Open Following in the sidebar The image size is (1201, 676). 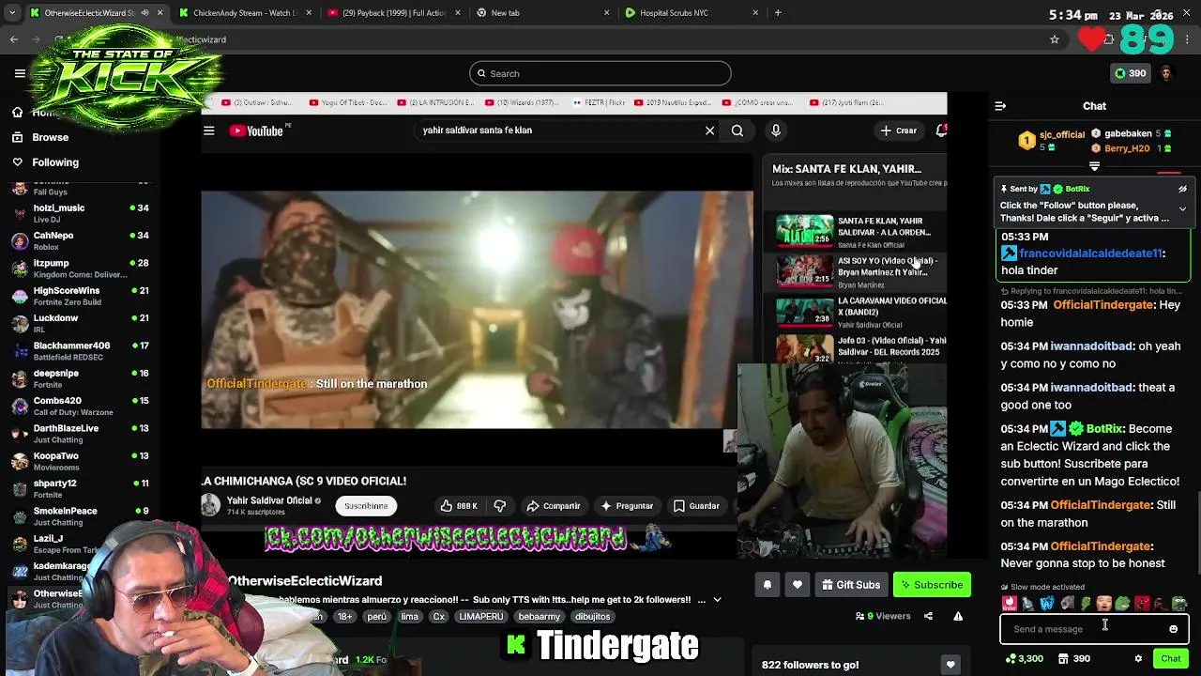[55, 162]
